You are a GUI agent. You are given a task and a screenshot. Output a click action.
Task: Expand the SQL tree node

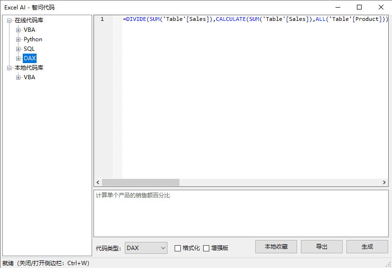(x=18, y=49)
